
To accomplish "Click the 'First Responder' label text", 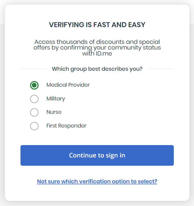I will pos(66,126).
